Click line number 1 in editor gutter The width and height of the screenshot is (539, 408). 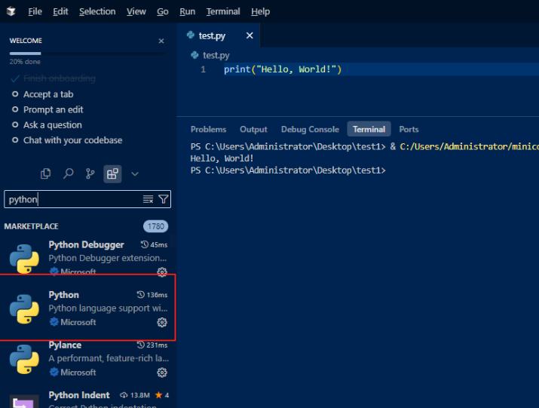203,69
